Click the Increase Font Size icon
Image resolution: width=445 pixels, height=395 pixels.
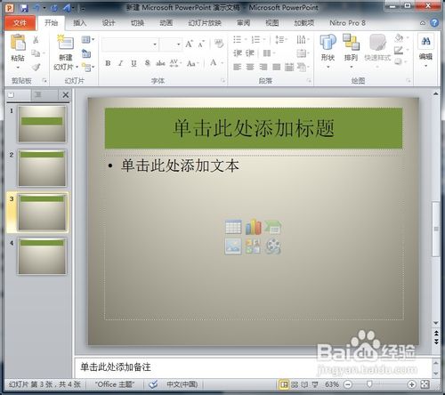[189, 44]
